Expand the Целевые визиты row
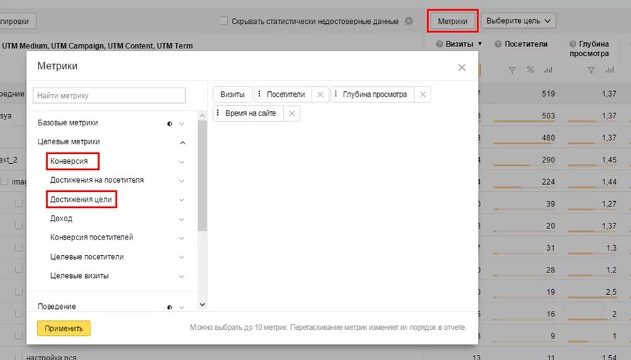The height and width of the screenshot is (360, 631). coord(182,277)
